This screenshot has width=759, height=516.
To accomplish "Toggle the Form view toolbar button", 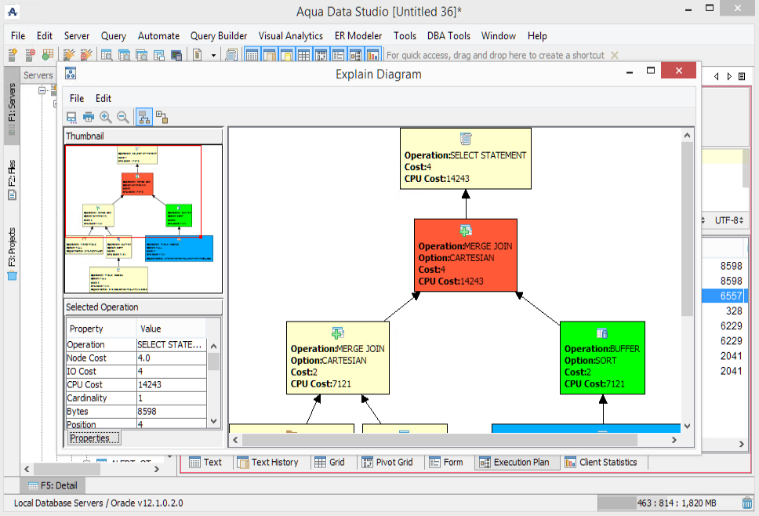I will click(x=339, y=55).
